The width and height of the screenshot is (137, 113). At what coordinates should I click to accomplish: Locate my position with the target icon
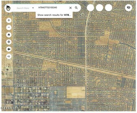tap(9, 42)
